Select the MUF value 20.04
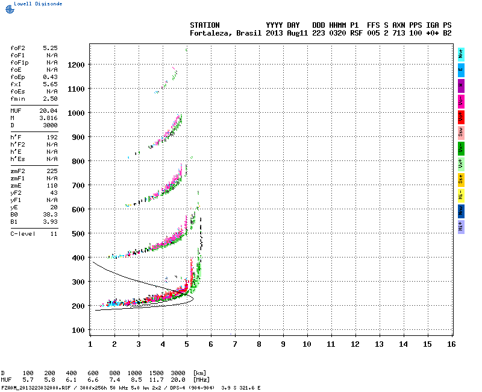This screenshot has height=392, width=482. (x=48, y=111)
